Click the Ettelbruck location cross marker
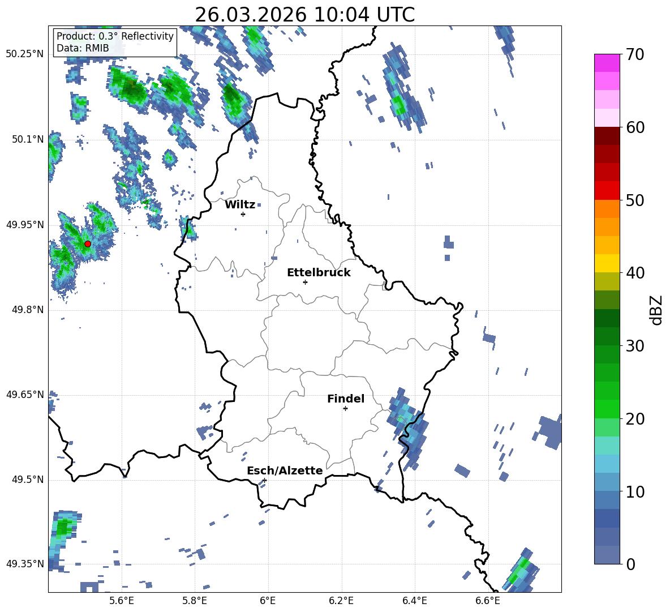The width and height of the screenshot is (670, 612). click(x=305, y=282)
